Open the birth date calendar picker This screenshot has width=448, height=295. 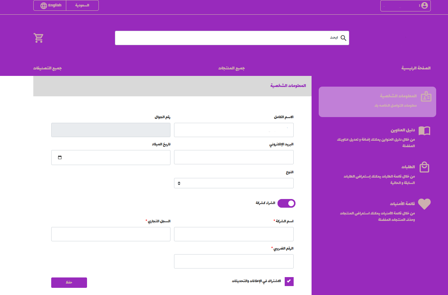point(60,158)
